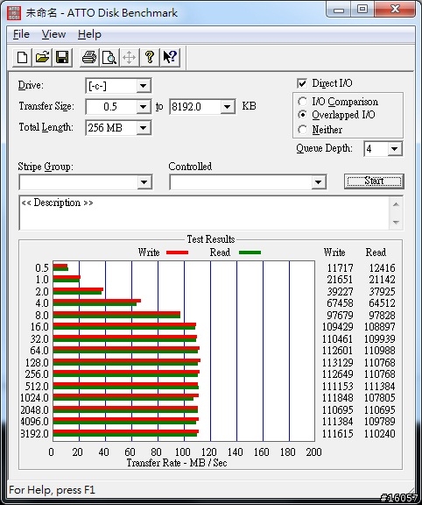Viewport: 422px width, 505px height.
Task: Open Print Preview toolbar icon
Action: coord(109,58)
